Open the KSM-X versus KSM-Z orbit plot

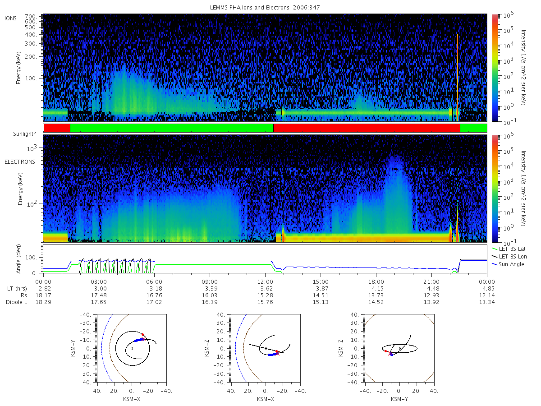[265, 348]
